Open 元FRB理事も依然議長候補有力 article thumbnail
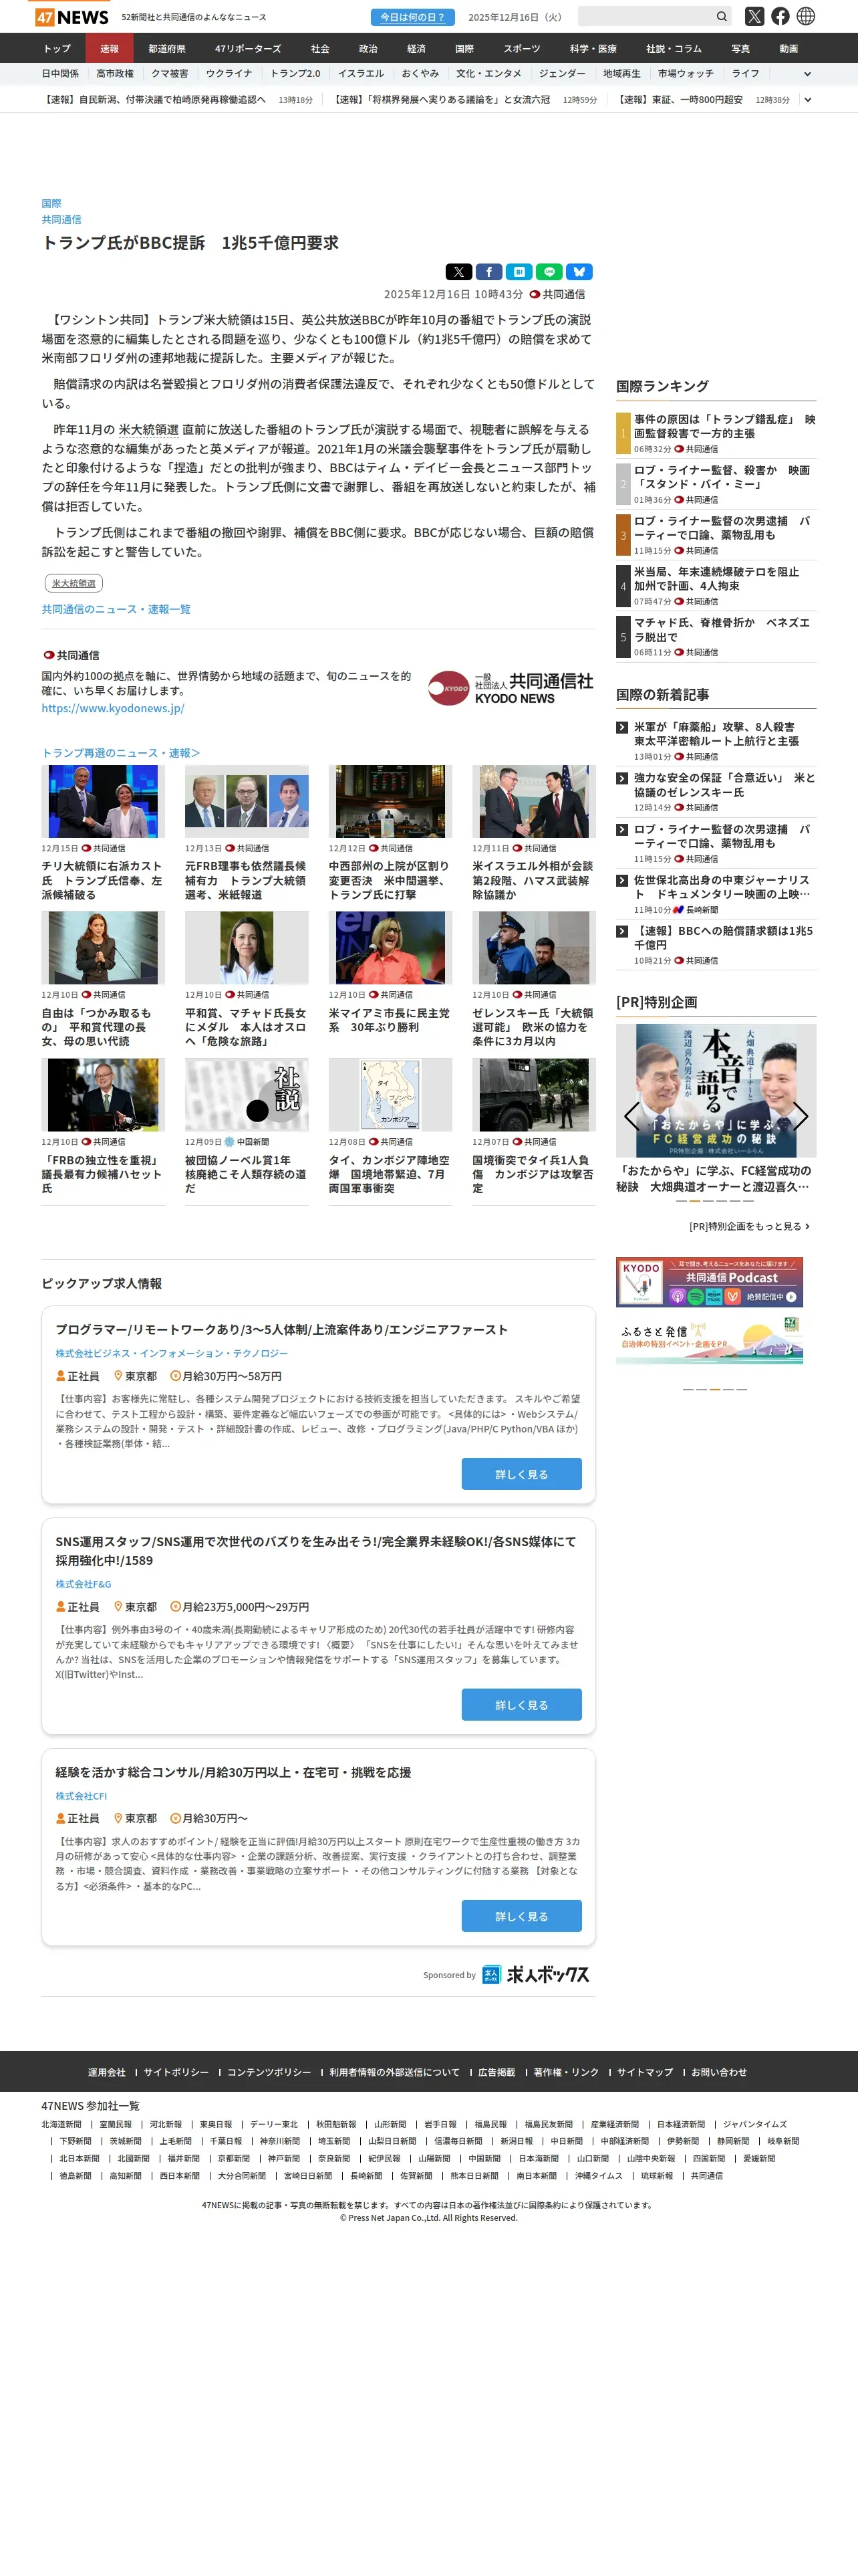 click(247, 801)
